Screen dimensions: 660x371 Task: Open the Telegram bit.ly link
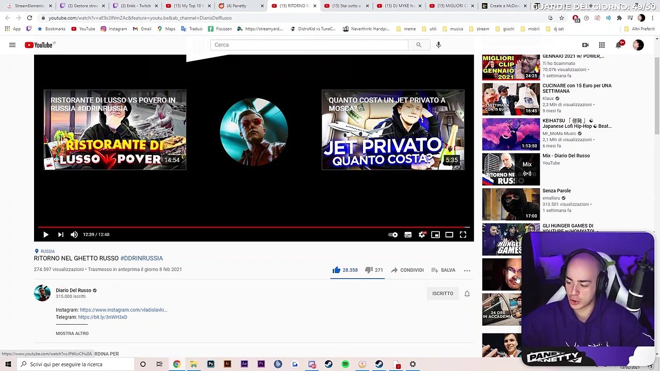click(103, 317)
